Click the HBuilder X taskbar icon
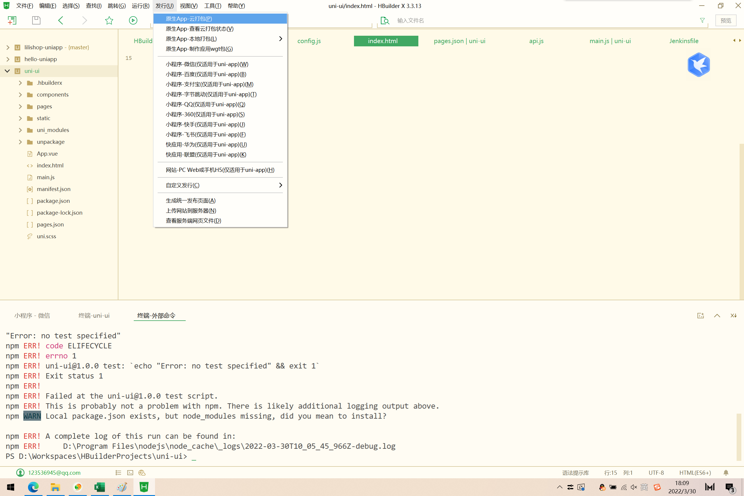The image size is (744, 496). pyautogui.click(x=144, y=487)
